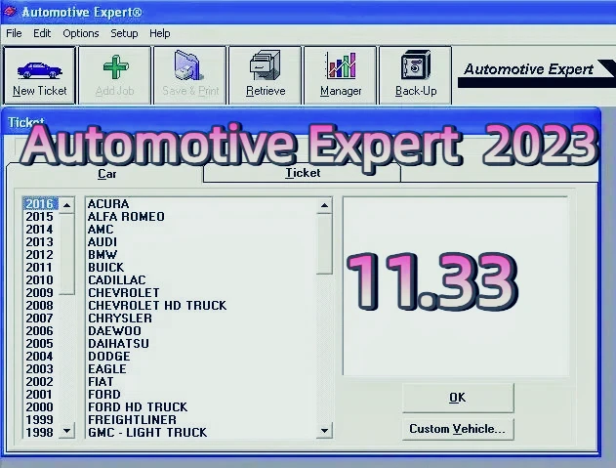616x468 pixels.
Task: Click the make list scrollbar thumb
Action: 324,244
